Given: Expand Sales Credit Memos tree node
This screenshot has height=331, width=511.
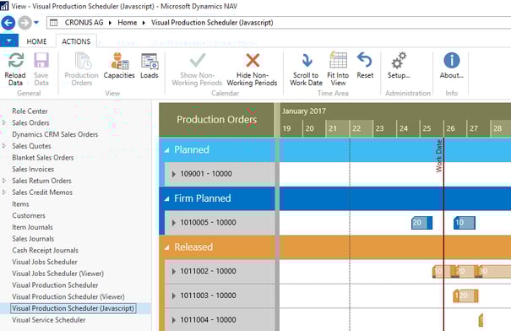Looking at the screenshot, I should click(4, 193).
